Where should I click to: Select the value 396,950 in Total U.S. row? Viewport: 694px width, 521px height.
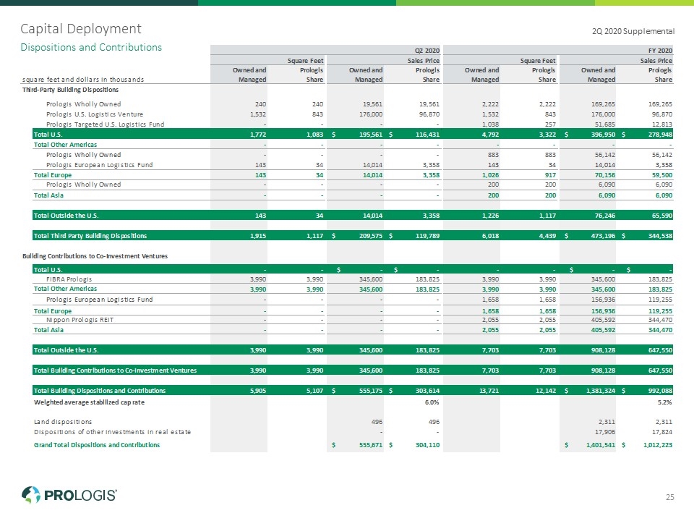click(603, 135)
